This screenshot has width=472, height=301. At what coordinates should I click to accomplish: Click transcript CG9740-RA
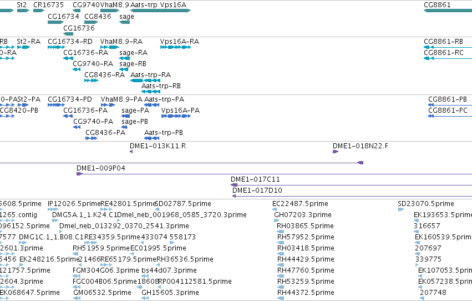[77, 69]
